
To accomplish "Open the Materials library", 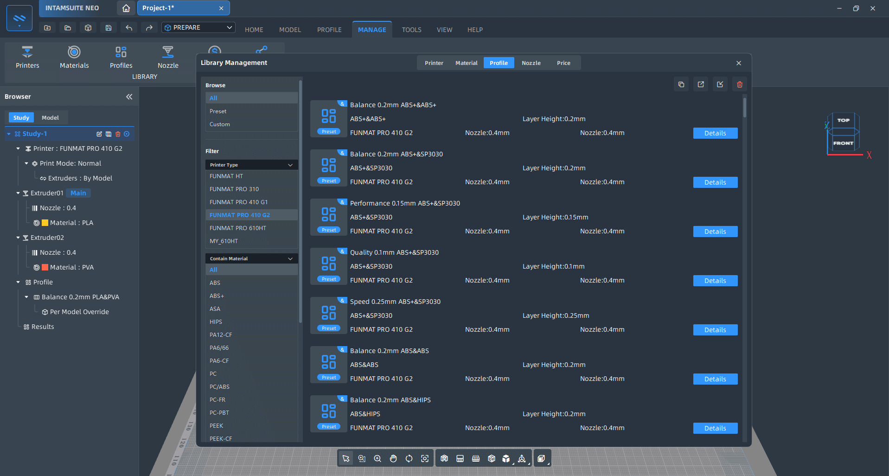I will coord(74,52).
